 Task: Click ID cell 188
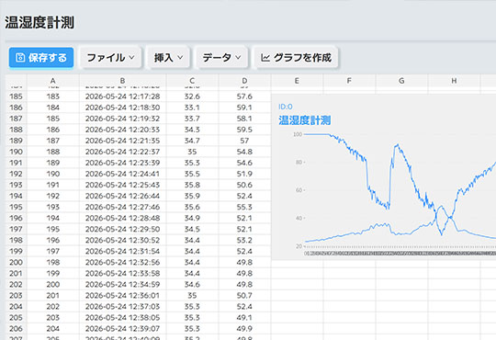pyautogui.click(x=53, y=152)
